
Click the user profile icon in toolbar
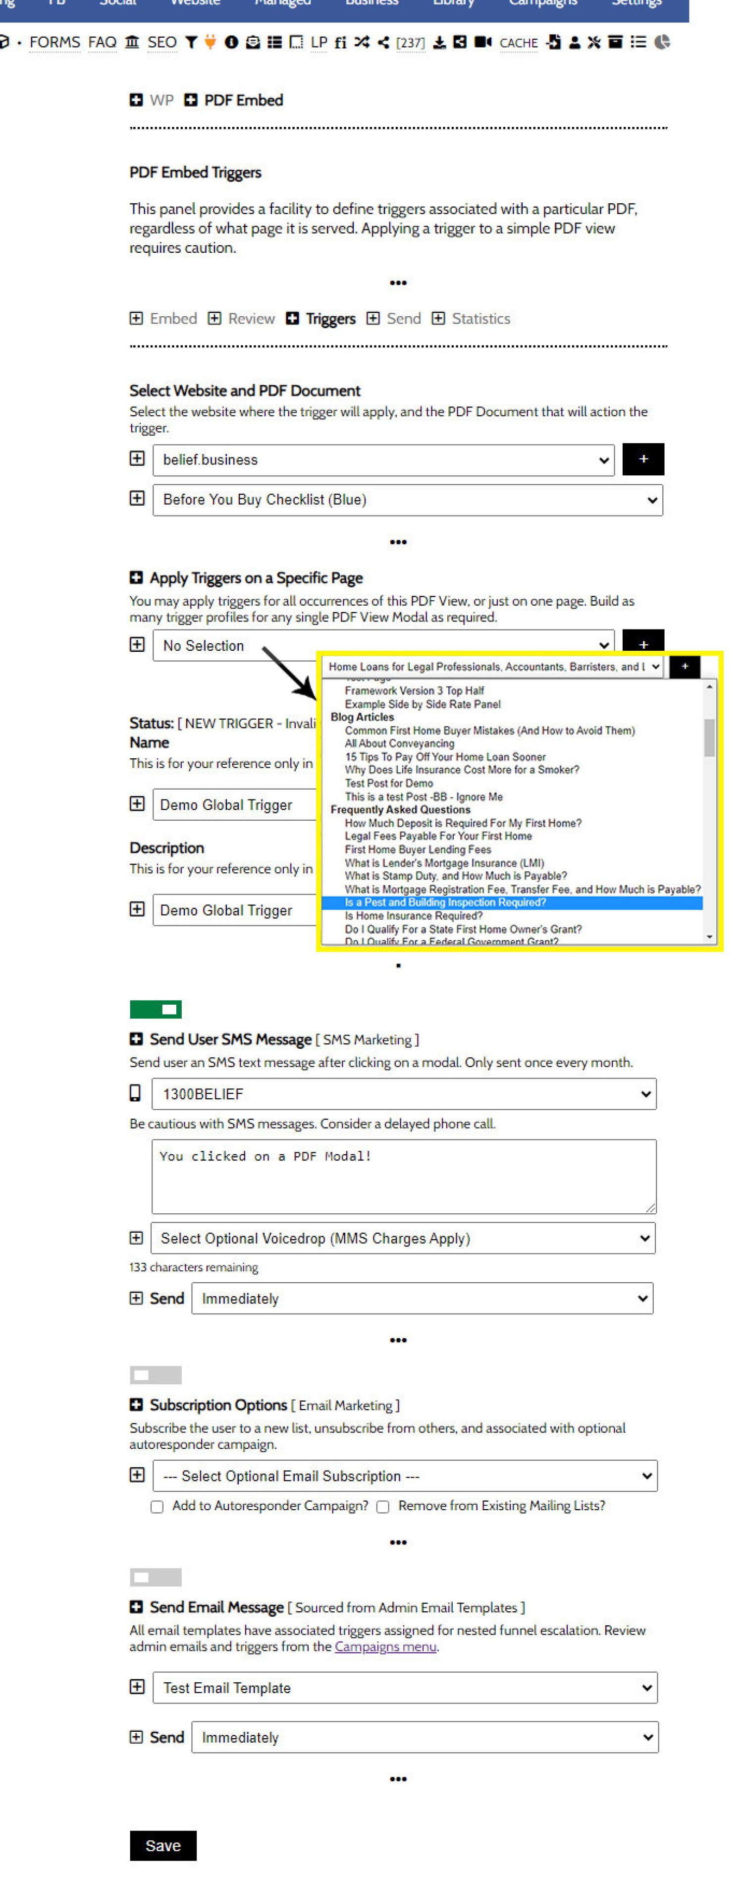pyautogui.click(x=574, y=42)
